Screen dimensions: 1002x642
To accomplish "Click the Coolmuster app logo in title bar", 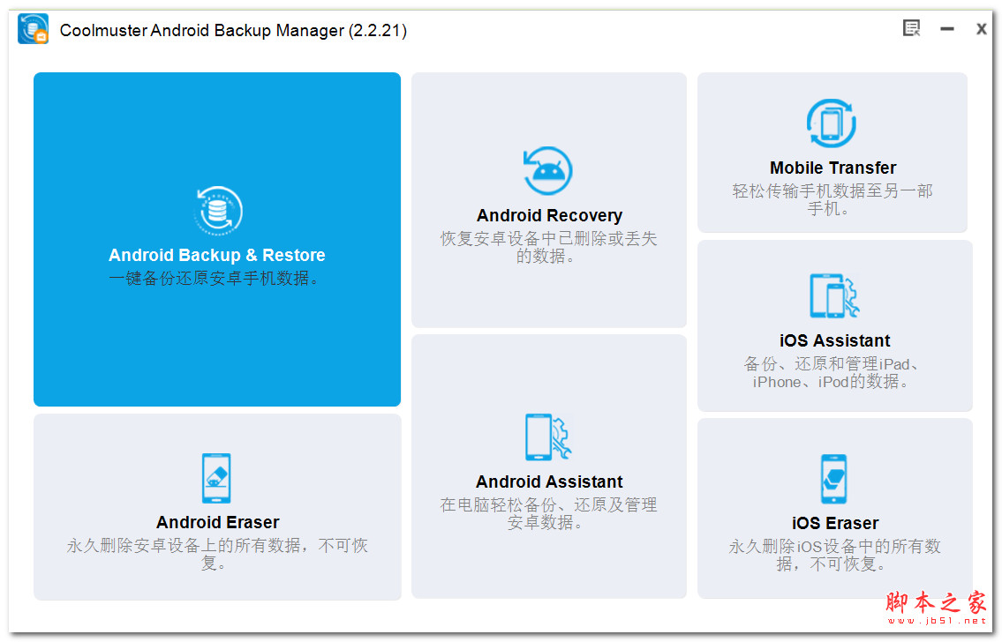I will pyautogui.click(x=33, y=27).
